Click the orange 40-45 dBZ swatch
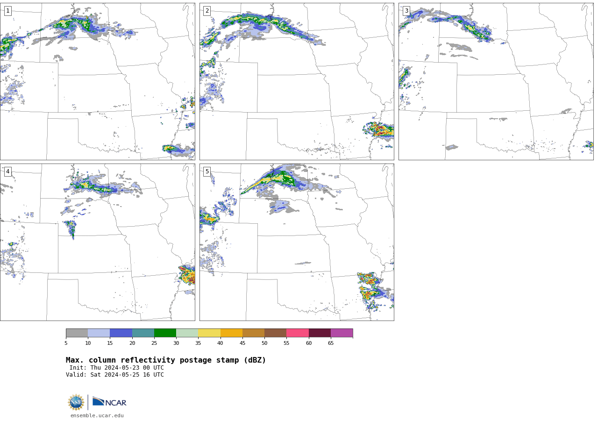Image resolution: width=598 pixels, height=421 pixels. point(231,333)
